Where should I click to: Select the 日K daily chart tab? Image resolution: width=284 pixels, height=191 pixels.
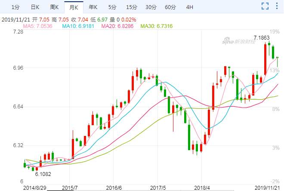coord(35,7)
